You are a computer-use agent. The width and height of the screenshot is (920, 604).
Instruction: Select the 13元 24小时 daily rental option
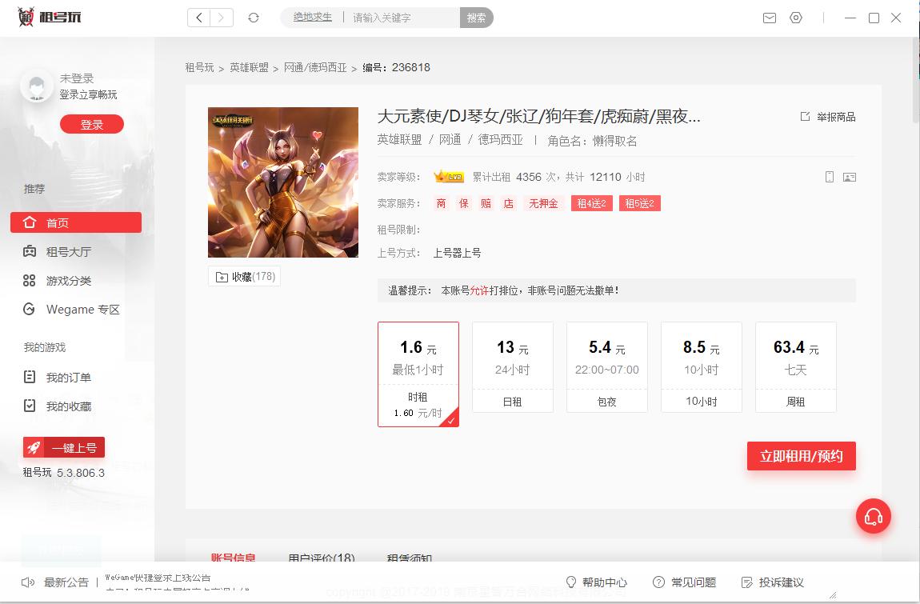tap(512, 366)
